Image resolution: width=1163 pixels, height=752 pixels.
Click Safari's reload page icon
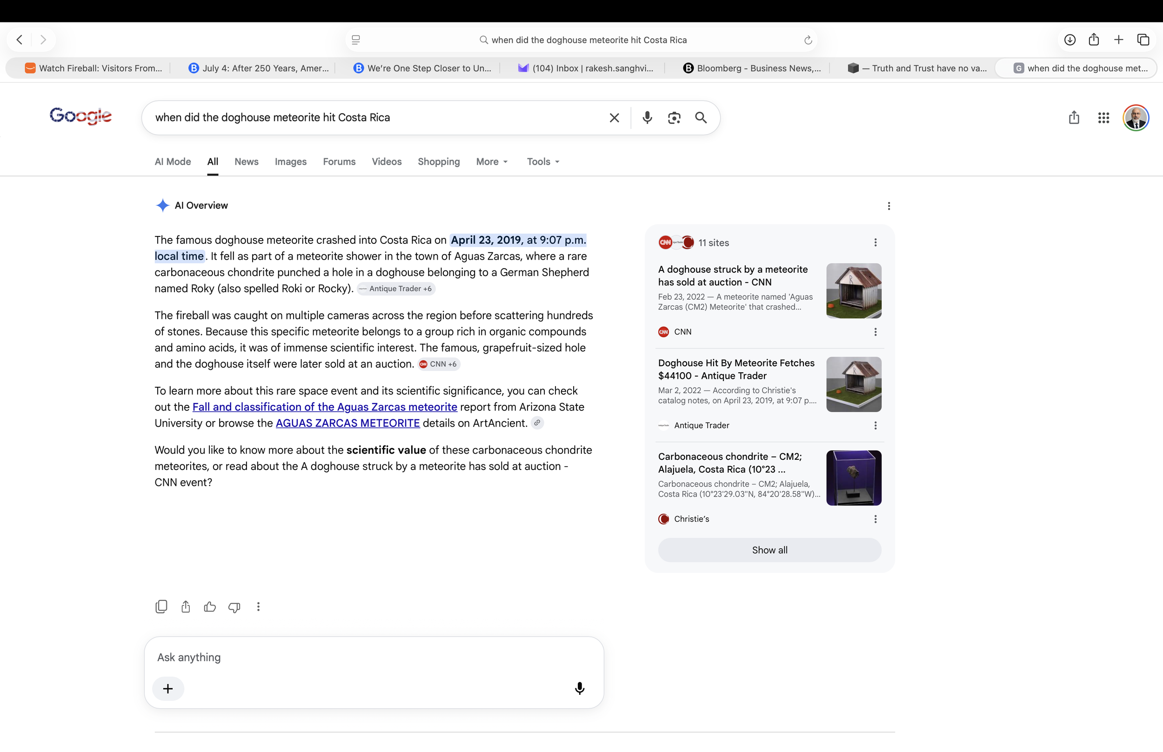(x=808, y=40)
